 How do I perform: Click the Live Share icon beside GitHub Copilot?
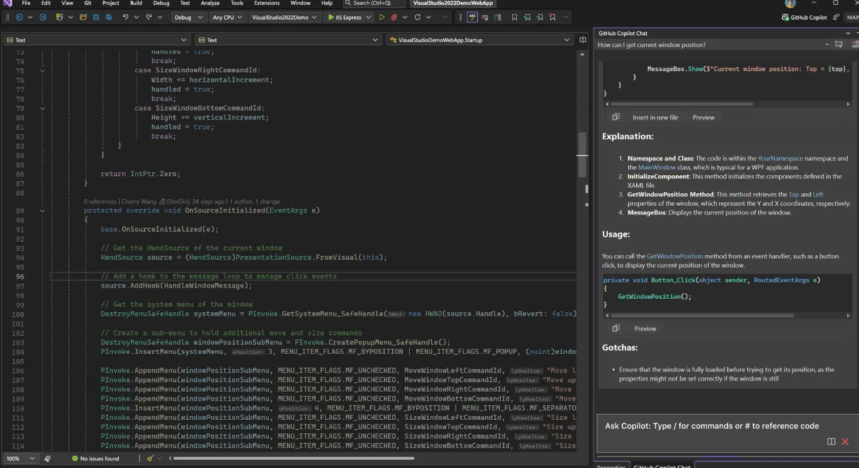pyautogui.click(x=837, y=17)
